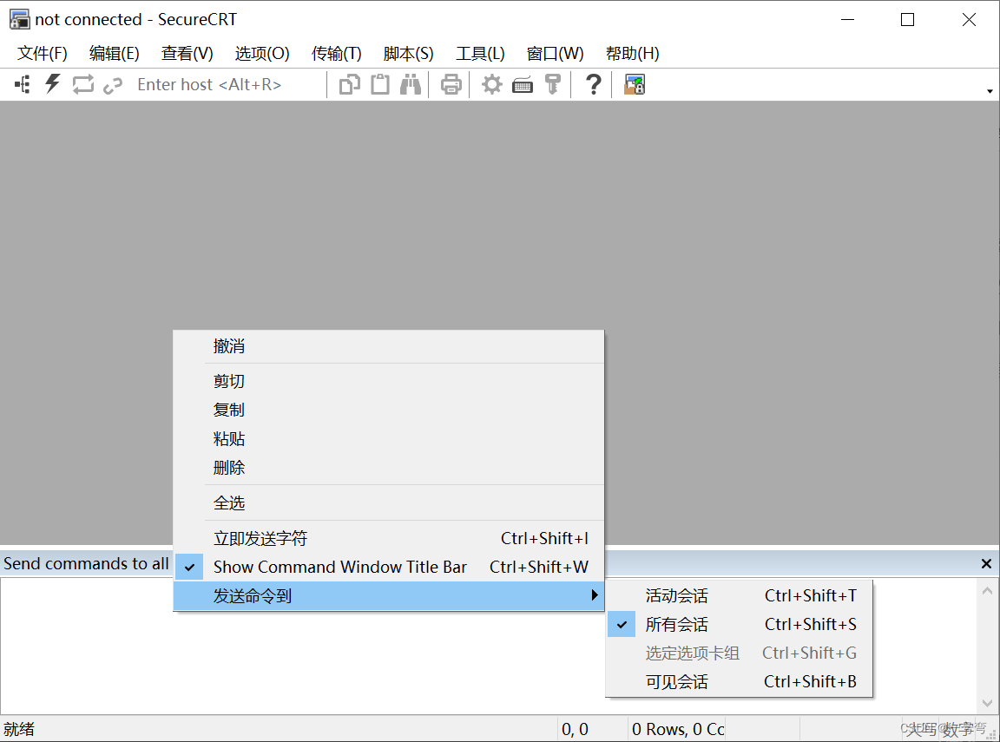Click the Copy icon on the toolbar

point(348,84)
